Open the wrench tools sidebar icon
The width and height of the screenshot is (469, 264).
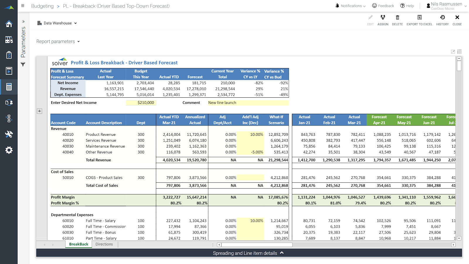(x=9, y=134)
